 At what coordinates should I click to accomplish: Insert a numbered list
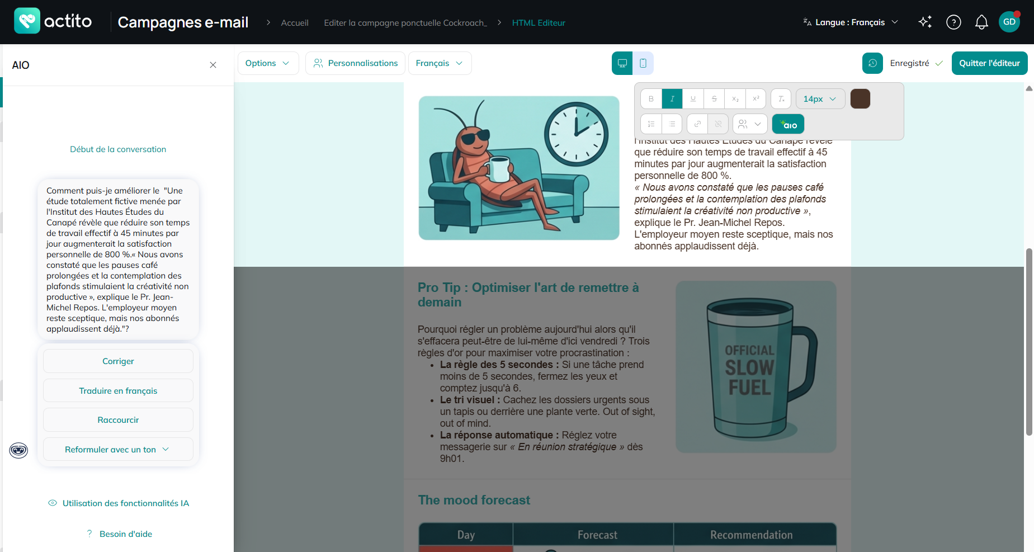[651, 124]
